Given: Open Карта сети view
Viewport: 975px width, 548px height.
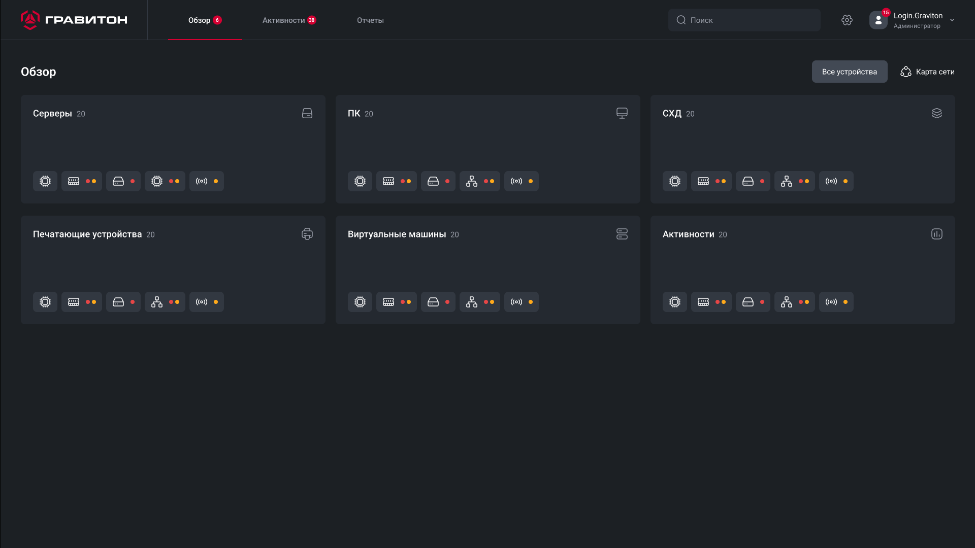Looking at the screenshot, I should click(x=927, y=72).
